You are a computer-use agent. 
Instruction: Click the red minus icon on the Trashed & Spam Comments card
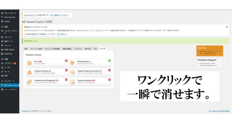109,70
